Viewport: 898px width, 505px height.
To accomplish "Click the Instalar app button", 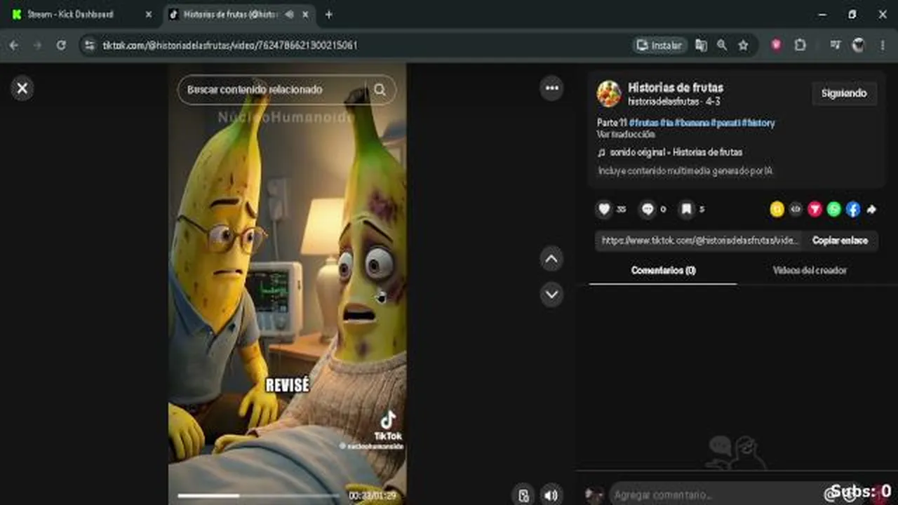I will point(659,45).
